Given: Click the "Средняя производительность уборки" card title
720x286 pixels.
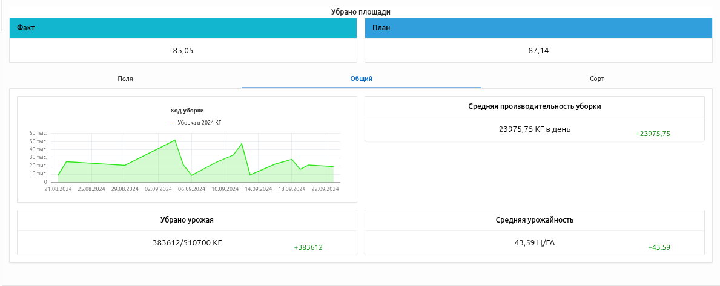Looking at the screenshot, I should tap(535, 106).
